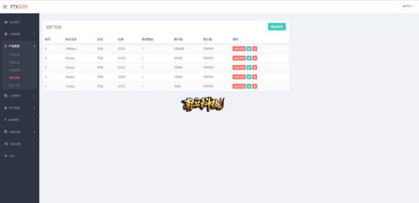Click the FTX系统 logo title
The image size is (419, 203).
click(x=19, y=7)
